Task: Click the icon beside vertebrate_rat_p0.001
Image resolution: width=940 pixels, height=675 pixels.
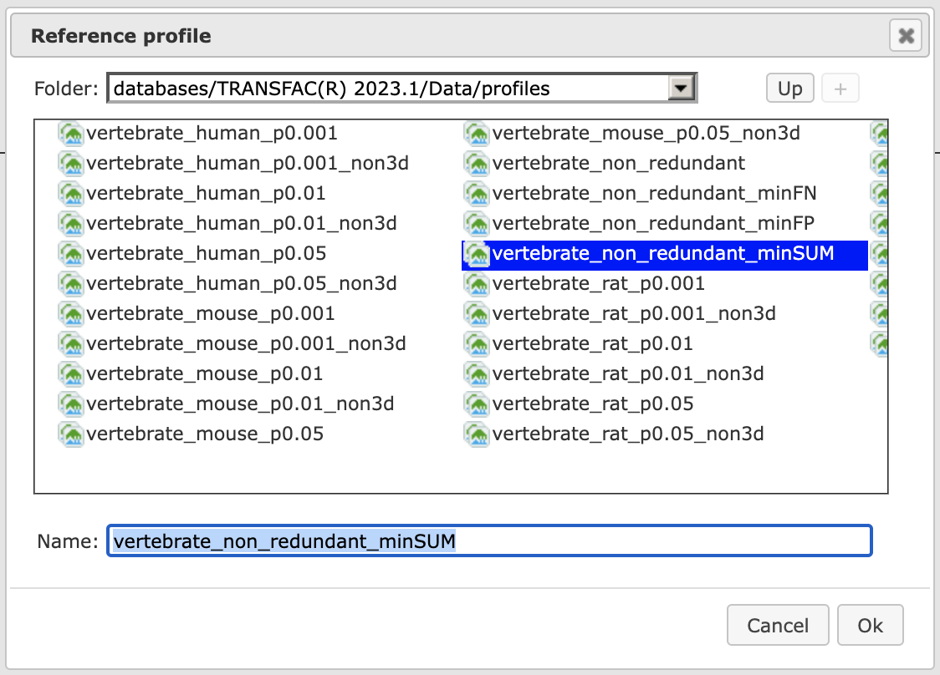Action: click(x=478, y=284)
